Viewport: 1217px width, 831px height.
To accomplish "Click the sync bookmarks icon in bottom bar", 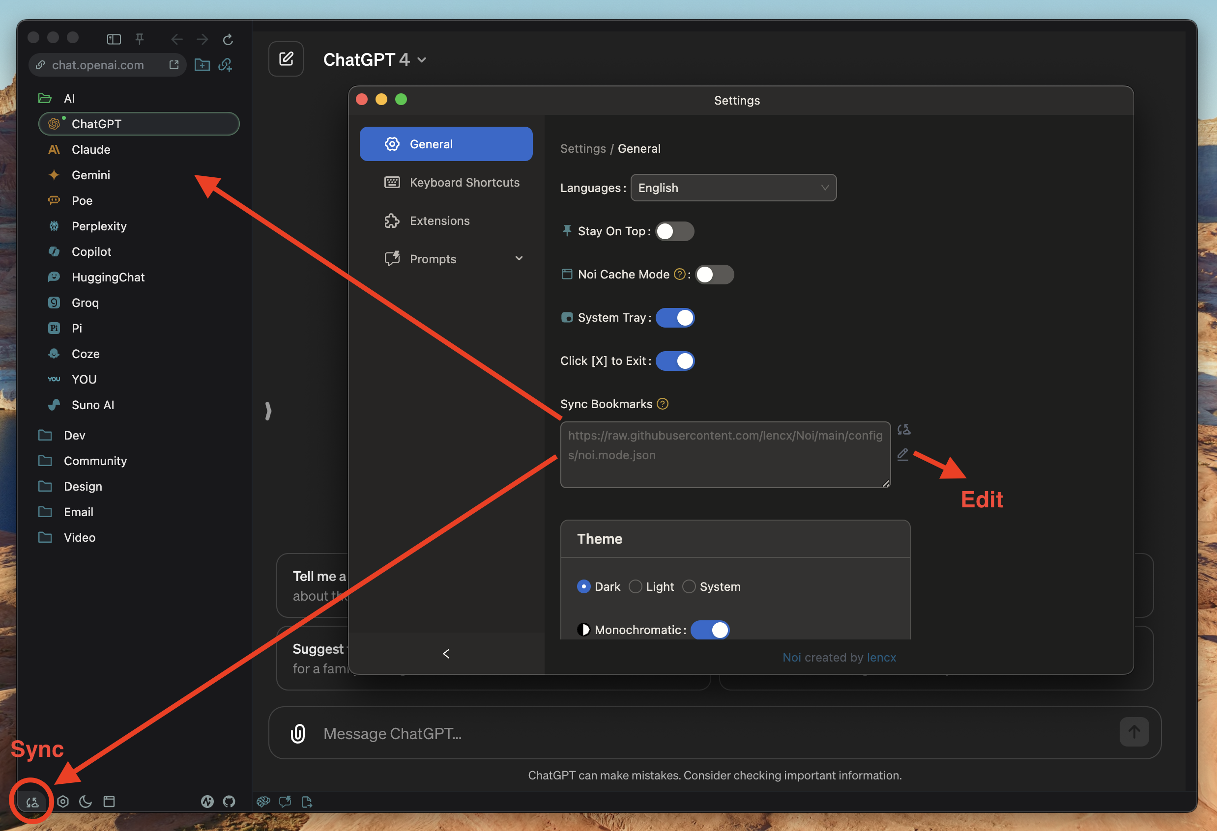I will point(32,802).
